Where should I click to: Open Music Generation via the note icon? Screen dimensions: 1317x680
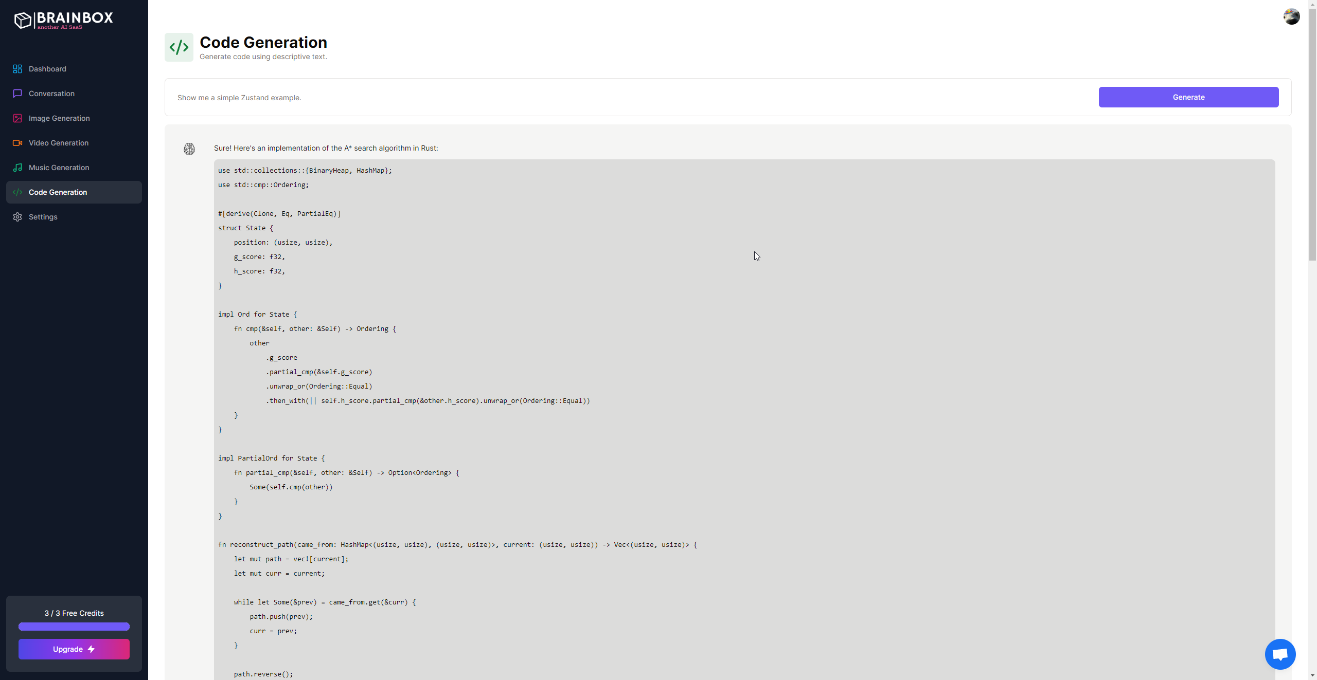click(x=17, y=168)
